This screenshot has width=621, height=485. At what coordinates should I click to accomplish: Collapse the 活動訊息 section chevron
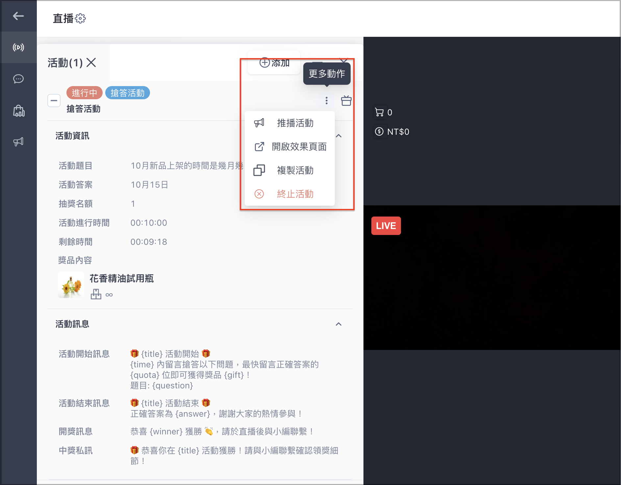(x=338, y=324)
